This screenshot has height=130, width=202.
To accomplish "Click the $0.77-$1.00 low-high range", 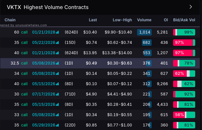I will pyautogui.click(x=120, y=125).
